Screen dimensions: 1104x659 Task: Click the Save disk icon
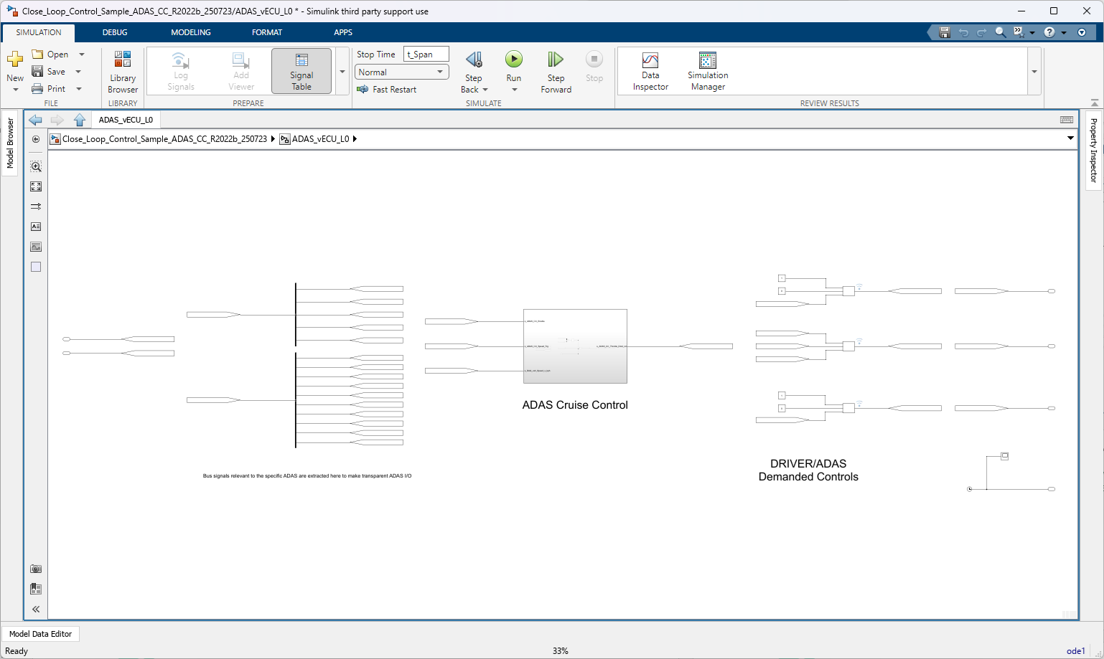37,72
